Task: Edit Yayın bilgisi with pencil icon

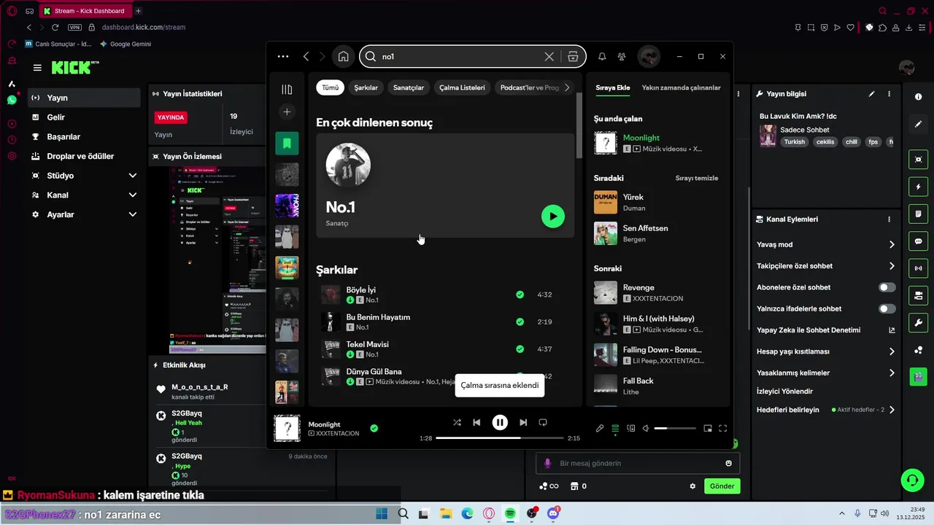Action: (871, 94)
